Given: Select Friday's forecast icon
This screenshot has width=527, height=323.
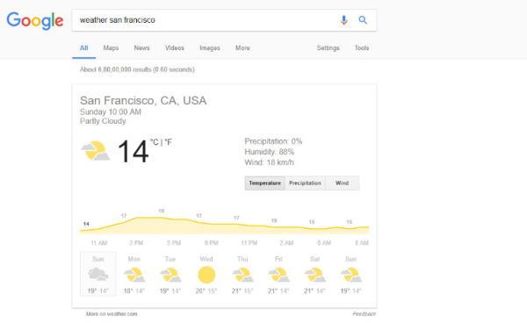Looking at the screenshot, I should [x=278, y=275].
